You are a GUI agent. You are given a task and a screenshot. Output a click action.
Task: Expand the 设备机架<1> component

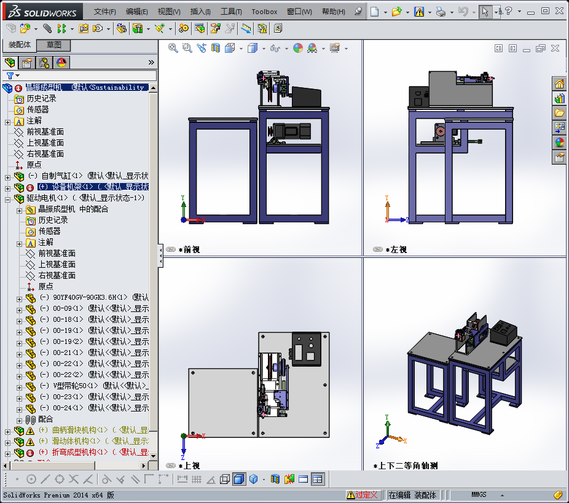click(x=7, y=189)
